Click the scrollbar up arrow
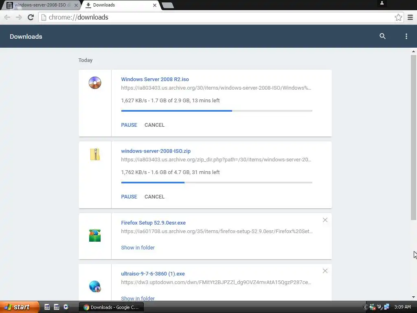The width and height of the screenshot is (417, 313). (x=413, y=51)
